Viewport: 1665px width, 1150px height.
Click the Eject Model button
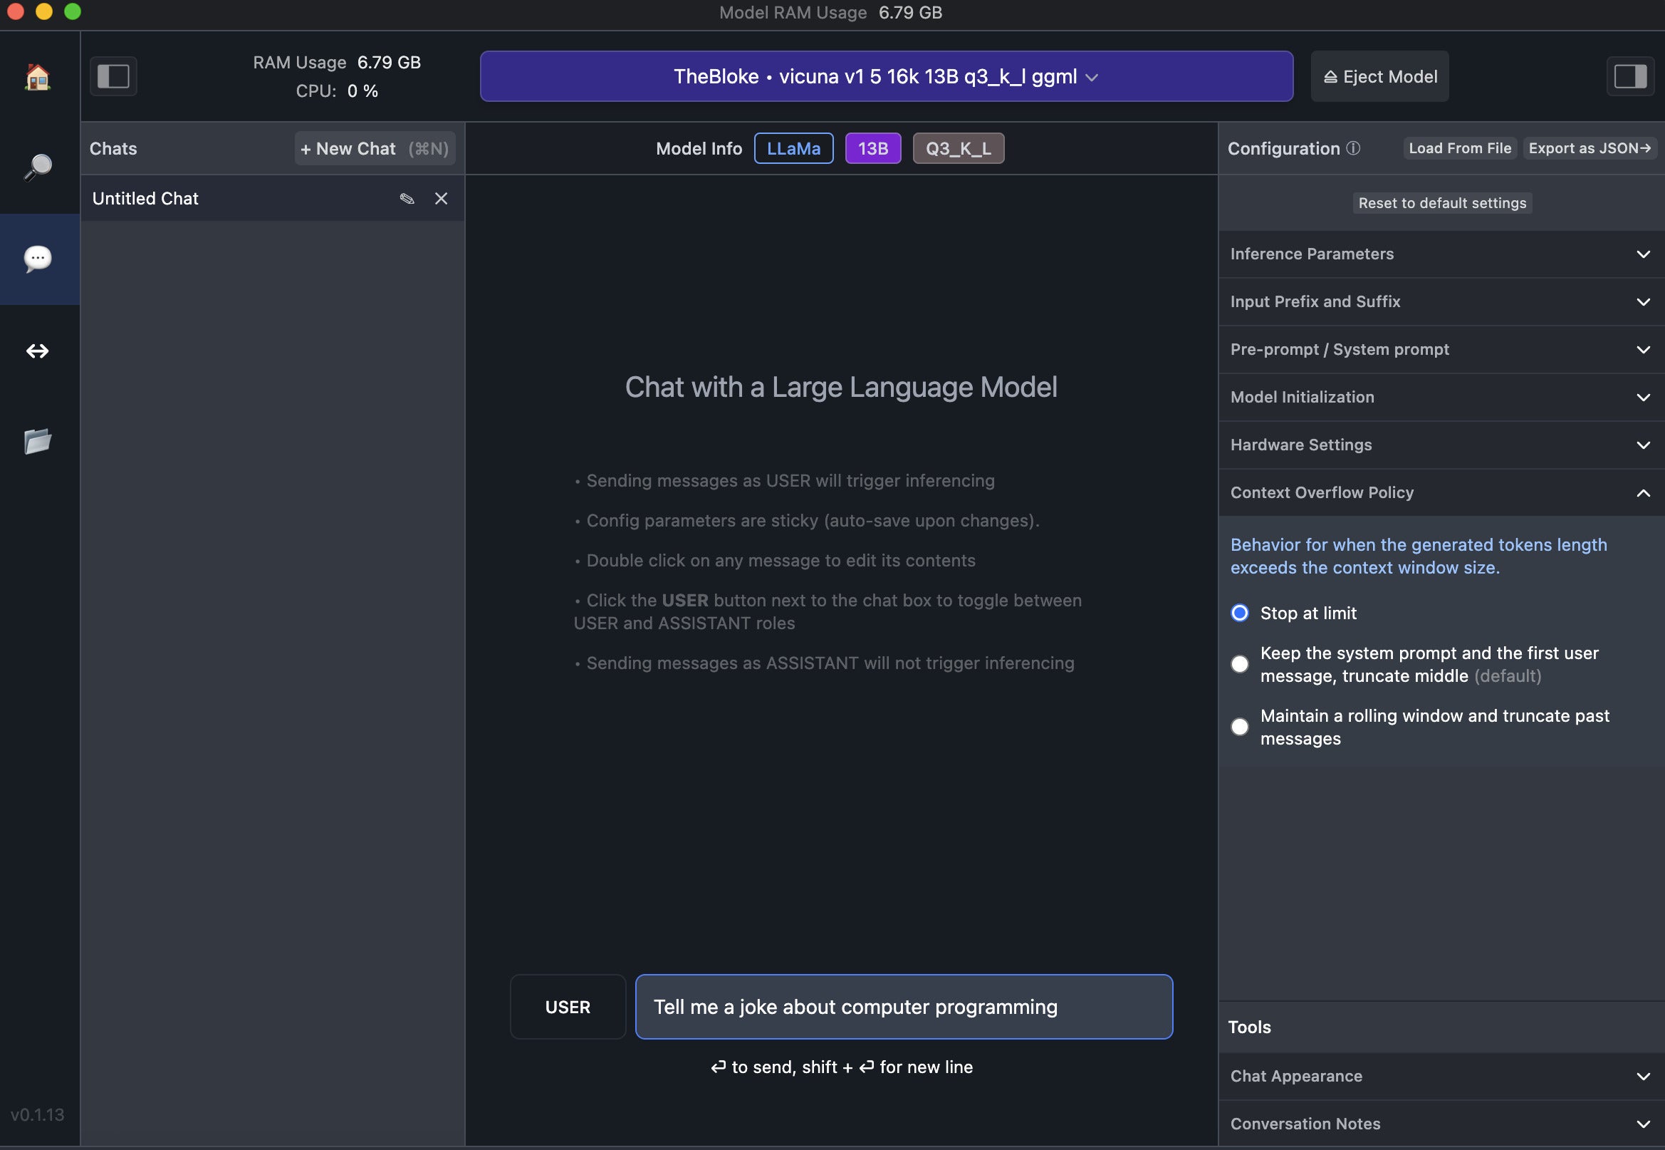1379,76
